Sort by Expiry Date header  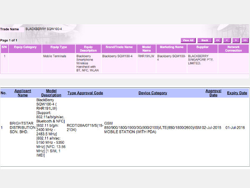[x=237, y=93]
